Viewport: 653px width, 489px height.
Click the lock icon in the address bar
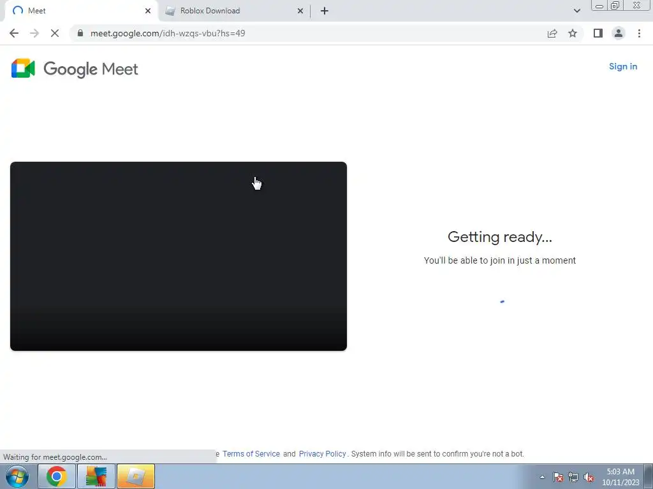(x=80, y=33)
